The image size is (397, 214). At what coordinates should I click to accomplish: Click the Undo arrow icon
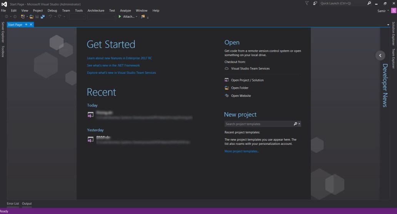[x=50, y=17]
